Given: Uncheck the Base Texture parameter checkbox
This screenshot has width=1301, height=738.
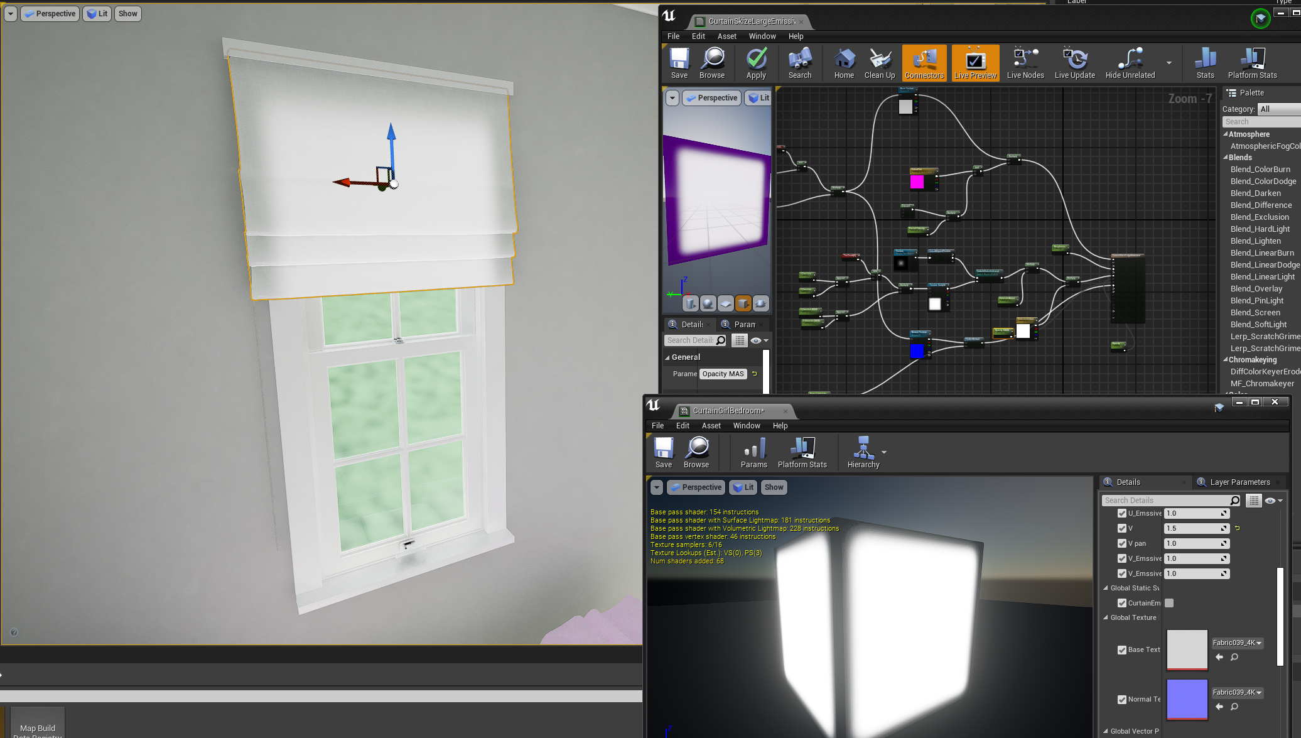Looking at the screenshot, I should 1121,650.
